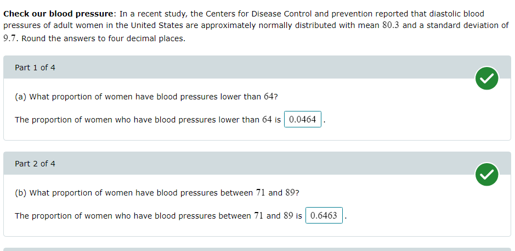Screen dimensions: 515x251
Task: Click the green checkmark for Part 1
Action: 486,79
